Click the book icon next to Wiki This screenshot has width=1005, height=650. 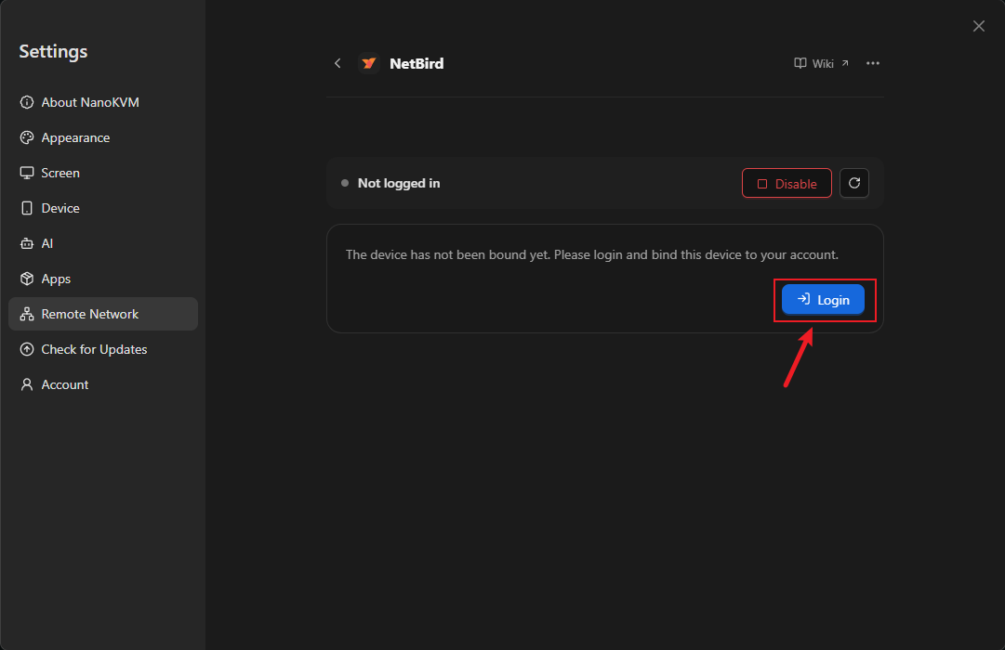[x=800, y=63]
